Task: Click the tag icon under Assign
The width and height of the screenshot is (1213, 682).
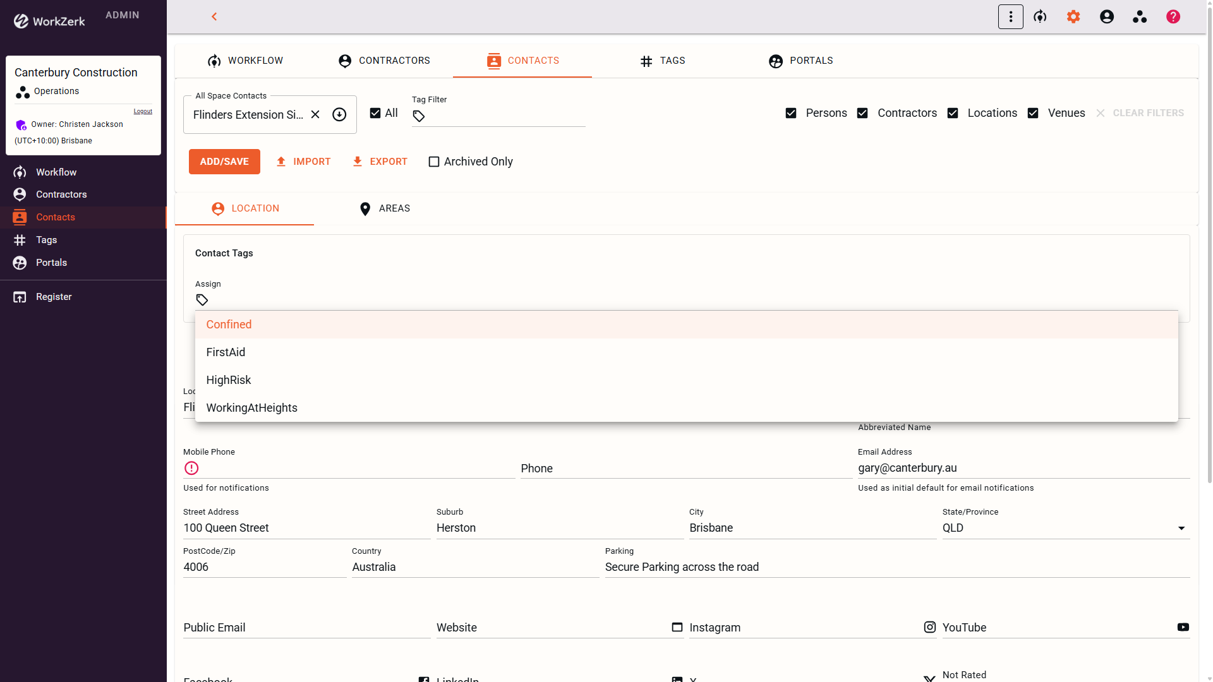Action: [x=202, y=300]
